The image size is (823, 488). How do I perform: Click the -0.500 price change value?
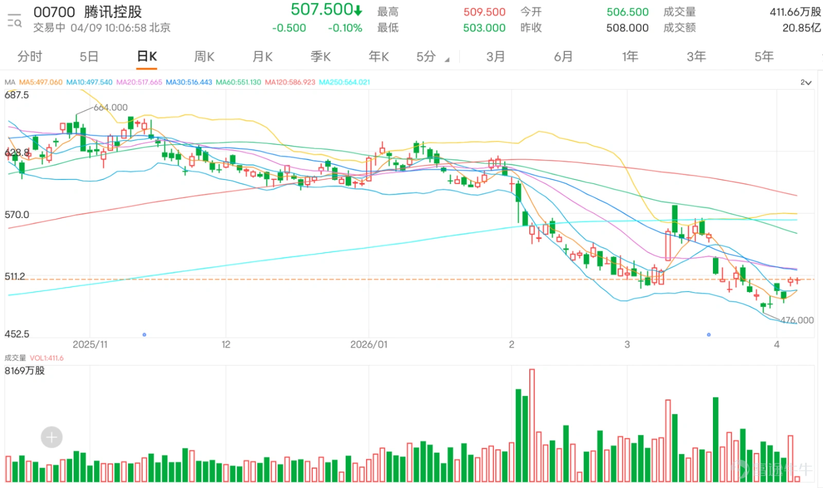click(289, 28)
